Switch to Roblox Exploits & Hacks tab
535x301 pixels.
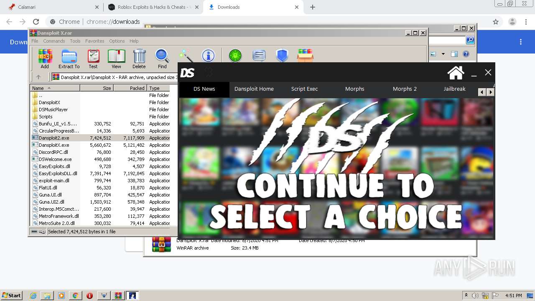pyautogui.click(x=153, y=7)
